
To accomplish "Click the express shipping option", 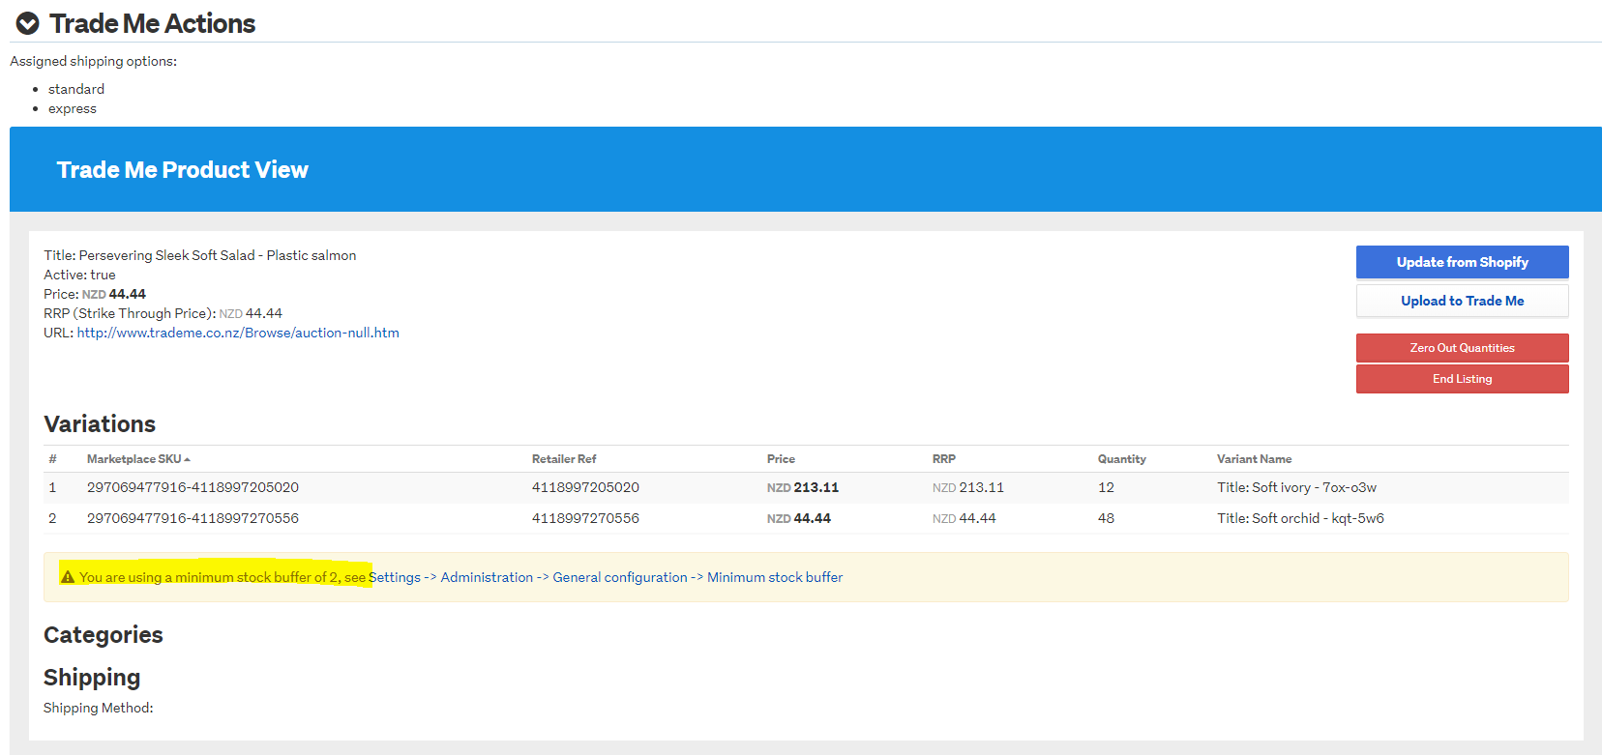I will coord(73,108).
